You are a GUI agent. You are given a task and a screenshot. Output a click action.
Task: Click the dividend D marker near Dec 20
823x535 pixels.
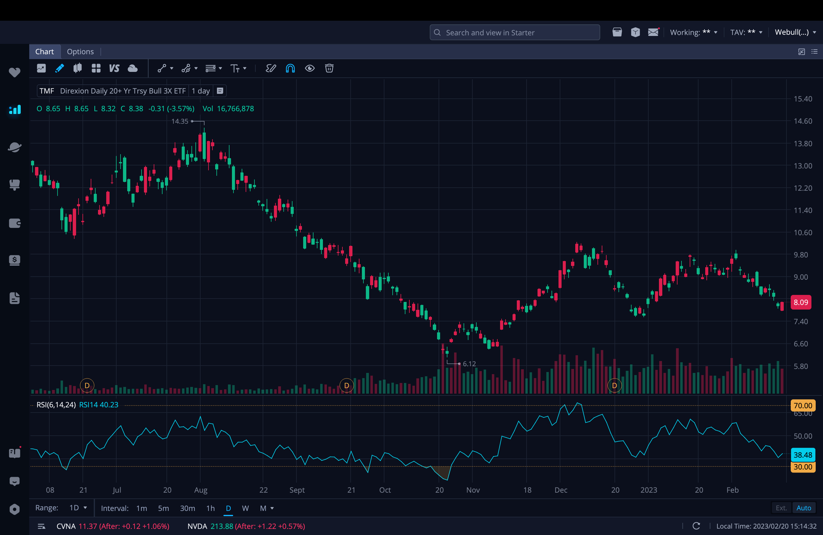pyautogui.click(x=614, y=385)
